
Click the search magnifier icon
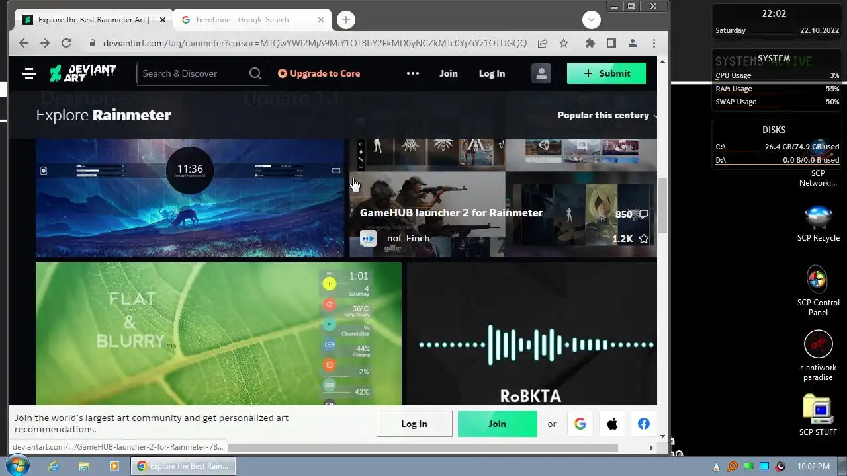[x=255, y=73]
